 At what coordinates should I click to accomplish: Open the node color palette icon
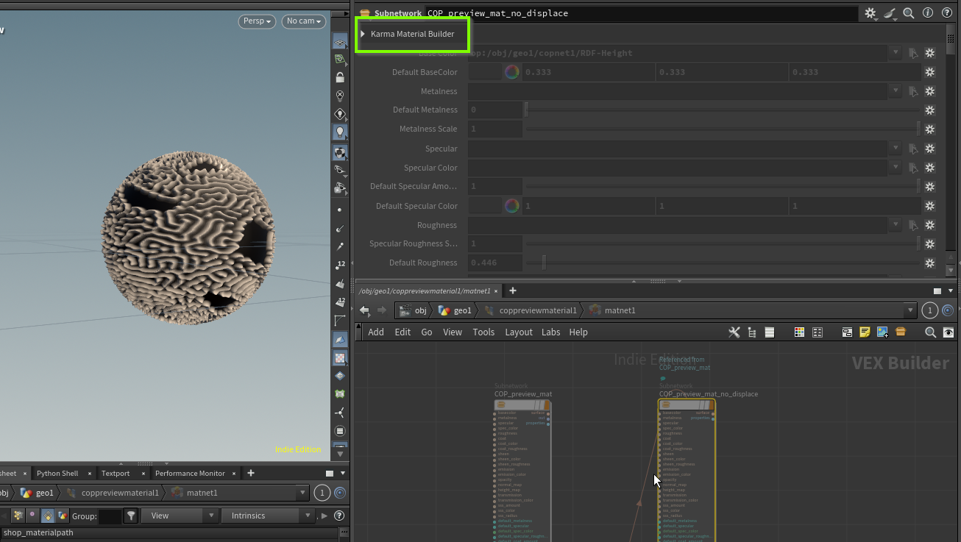click(x=799, y=332)
